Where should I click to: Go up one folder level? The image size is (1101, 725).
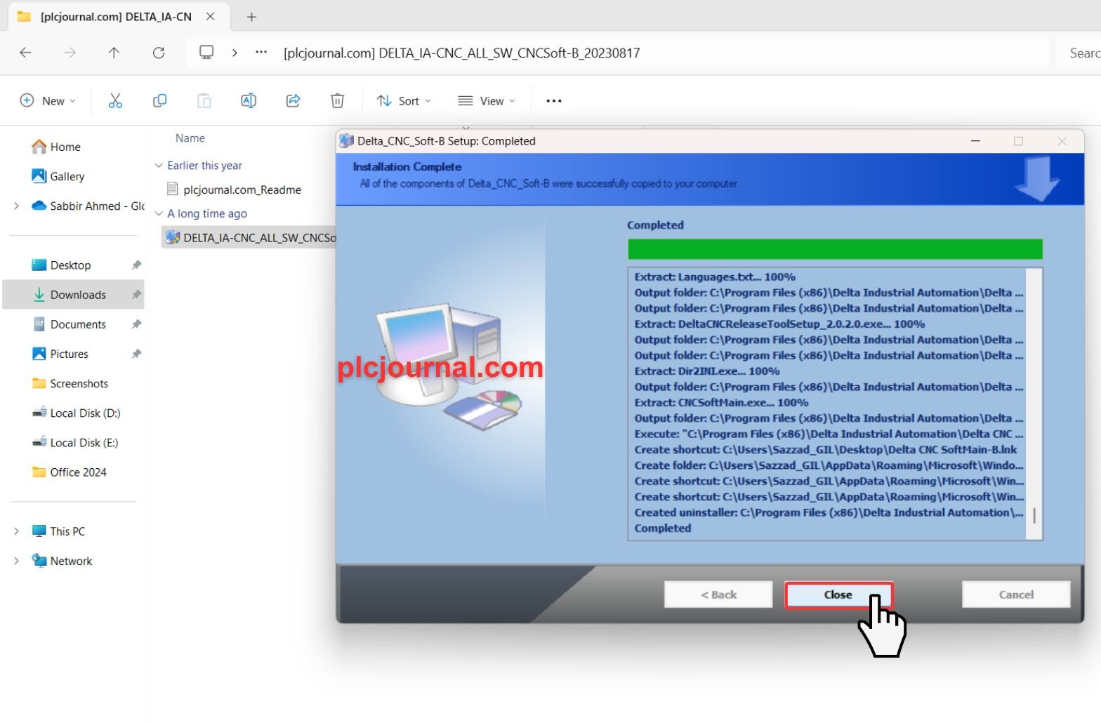114,53
